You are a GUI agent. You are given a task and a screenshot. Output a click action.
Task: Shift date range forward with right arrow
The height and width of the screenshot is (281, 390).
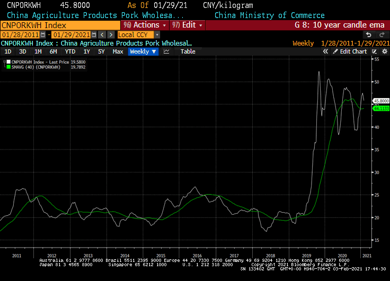(x=111, y=34)
